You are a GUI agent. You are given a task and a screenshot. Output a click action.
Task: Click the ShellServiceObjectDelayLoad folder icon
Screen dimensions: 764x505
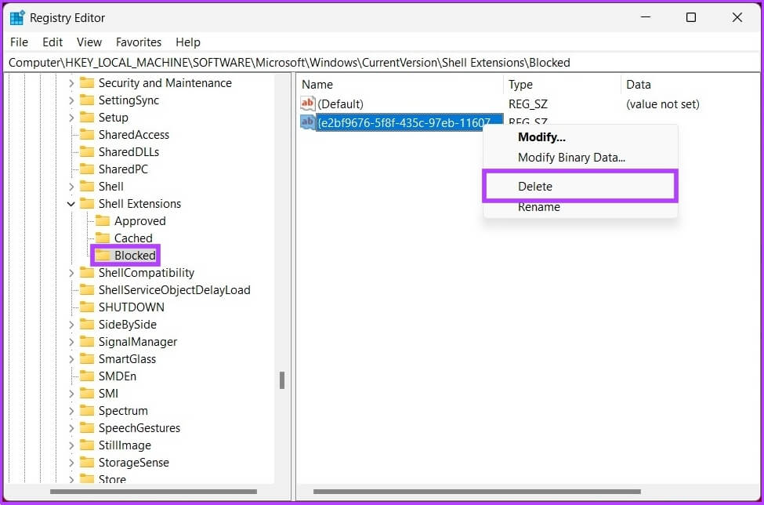tap(87, 290)
